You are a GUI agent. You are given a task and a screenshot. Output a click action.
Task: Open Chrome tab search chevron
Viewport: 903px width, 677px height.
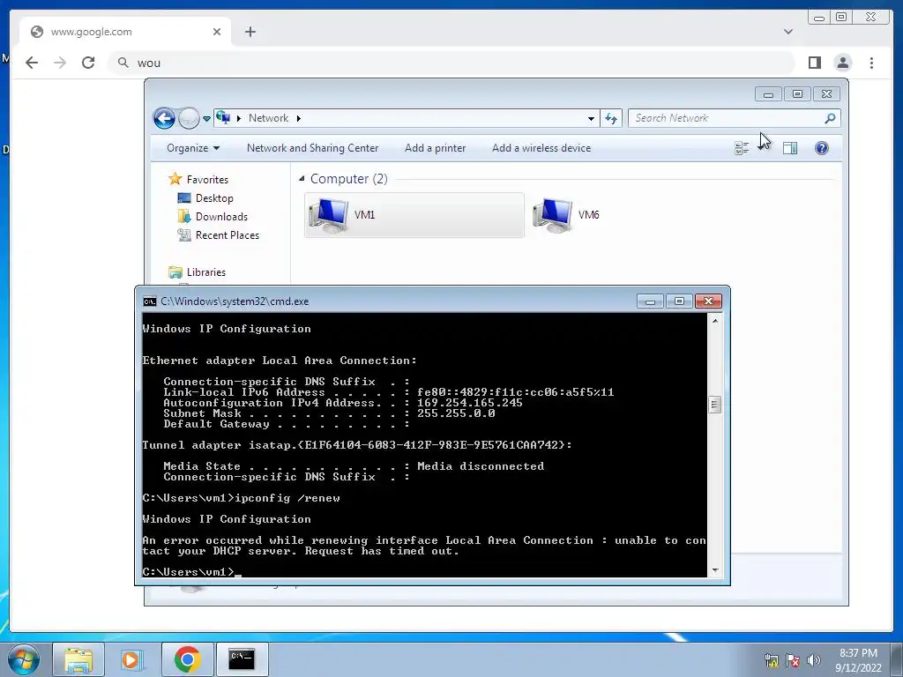pos(788,32)
